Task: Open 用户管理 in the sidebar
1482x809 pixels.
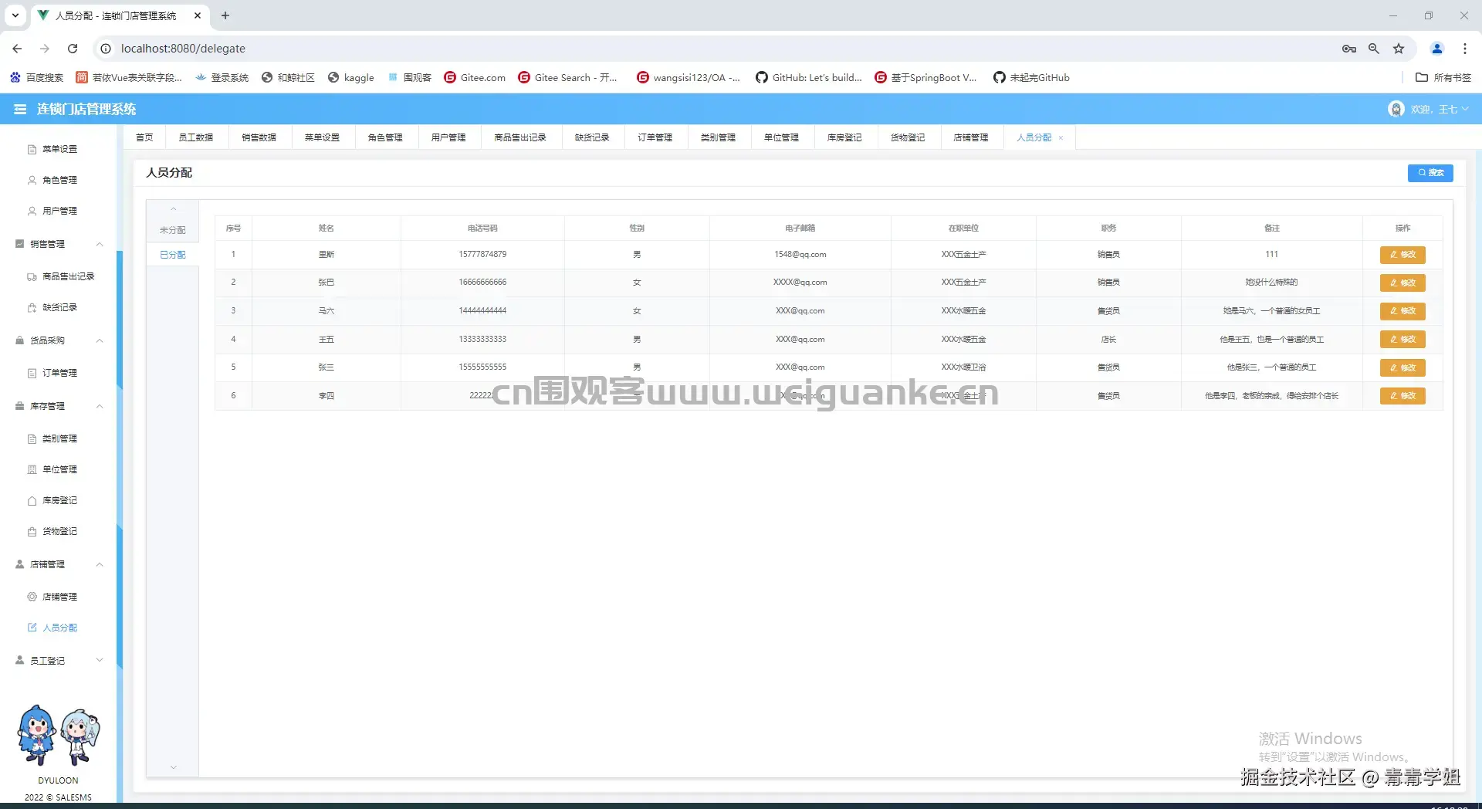Action: [x=59, y=211]
